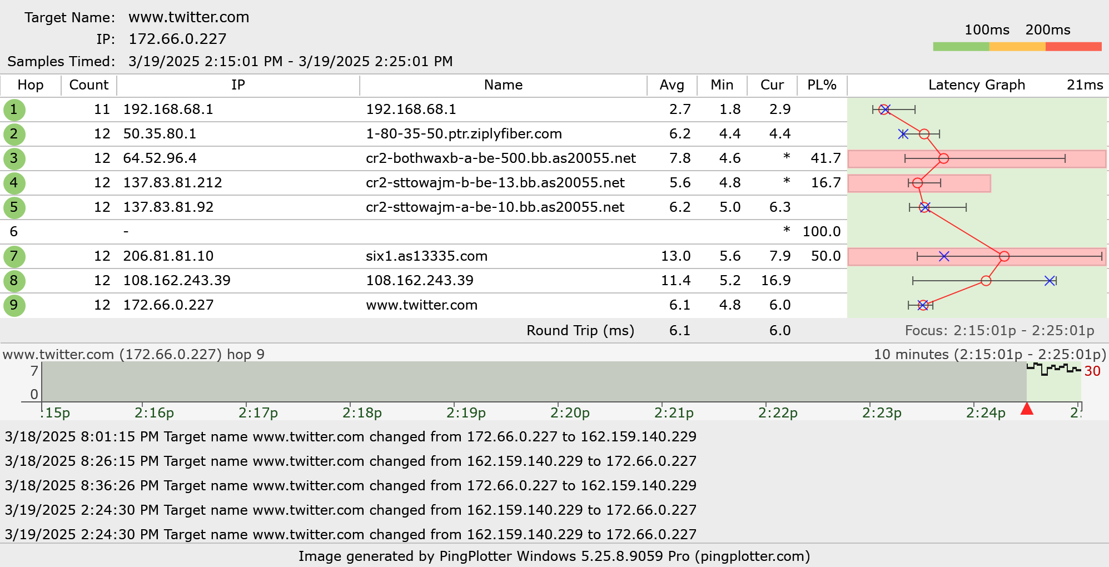The height and width of the screenshot is (567, 1109).
Task: Select IP cell 137.83.81.212
Action: coord(172,183)
